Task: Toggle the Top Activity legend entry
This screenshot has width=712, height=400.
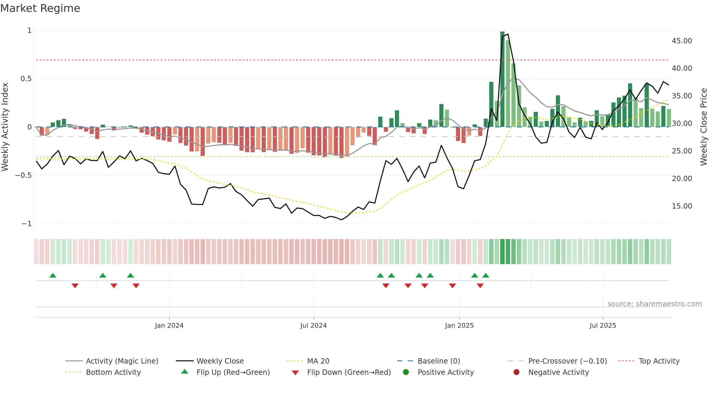Action: point(649,361)
